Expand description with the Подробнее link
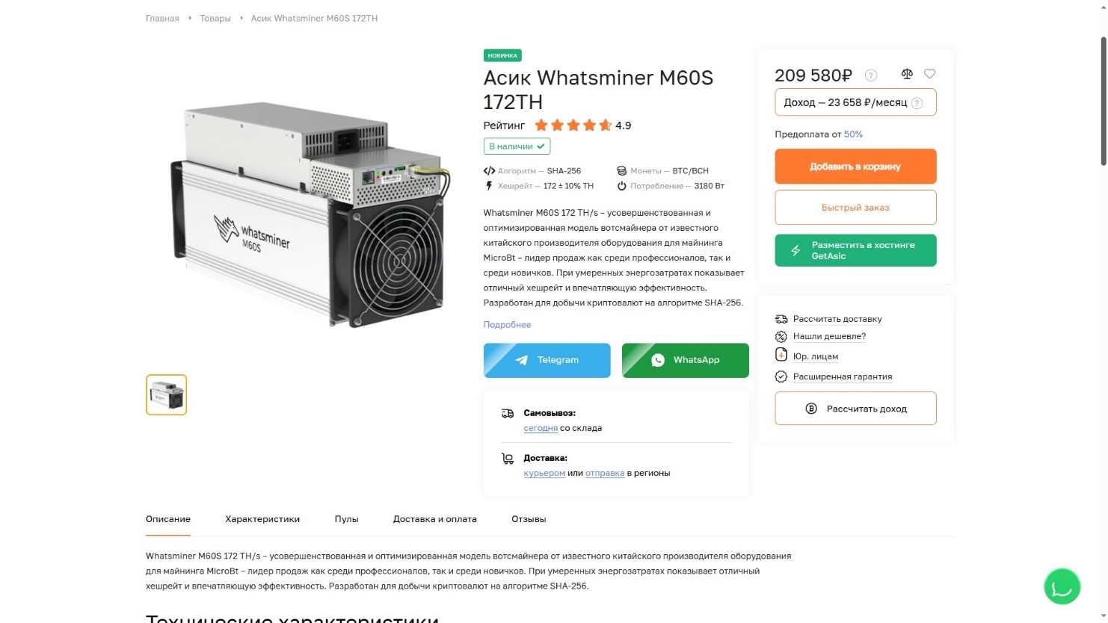This screenshot has height=623, width=1108. tap(507, 325)
